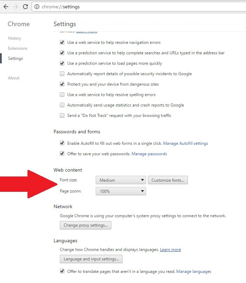Click the Forward navigation arrow icon
This screenshot has width=246, height=283.
coord(16,7)
